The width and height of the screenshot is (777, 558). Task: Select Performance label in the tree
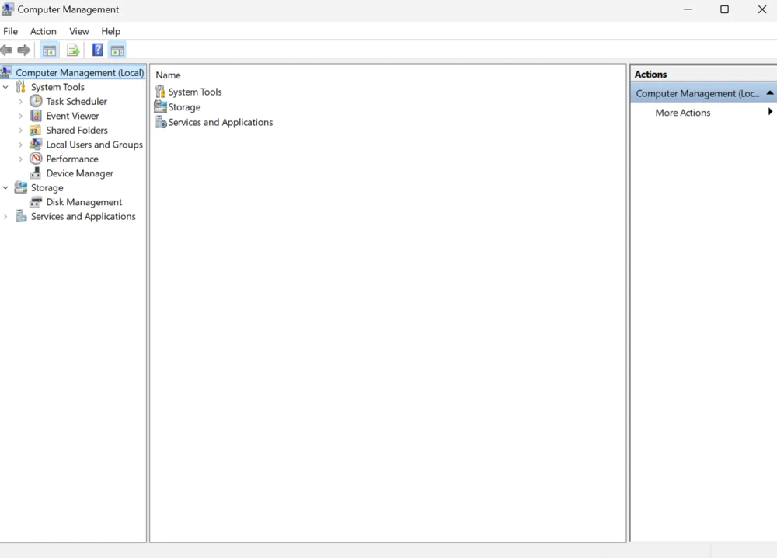click(71, 159)
